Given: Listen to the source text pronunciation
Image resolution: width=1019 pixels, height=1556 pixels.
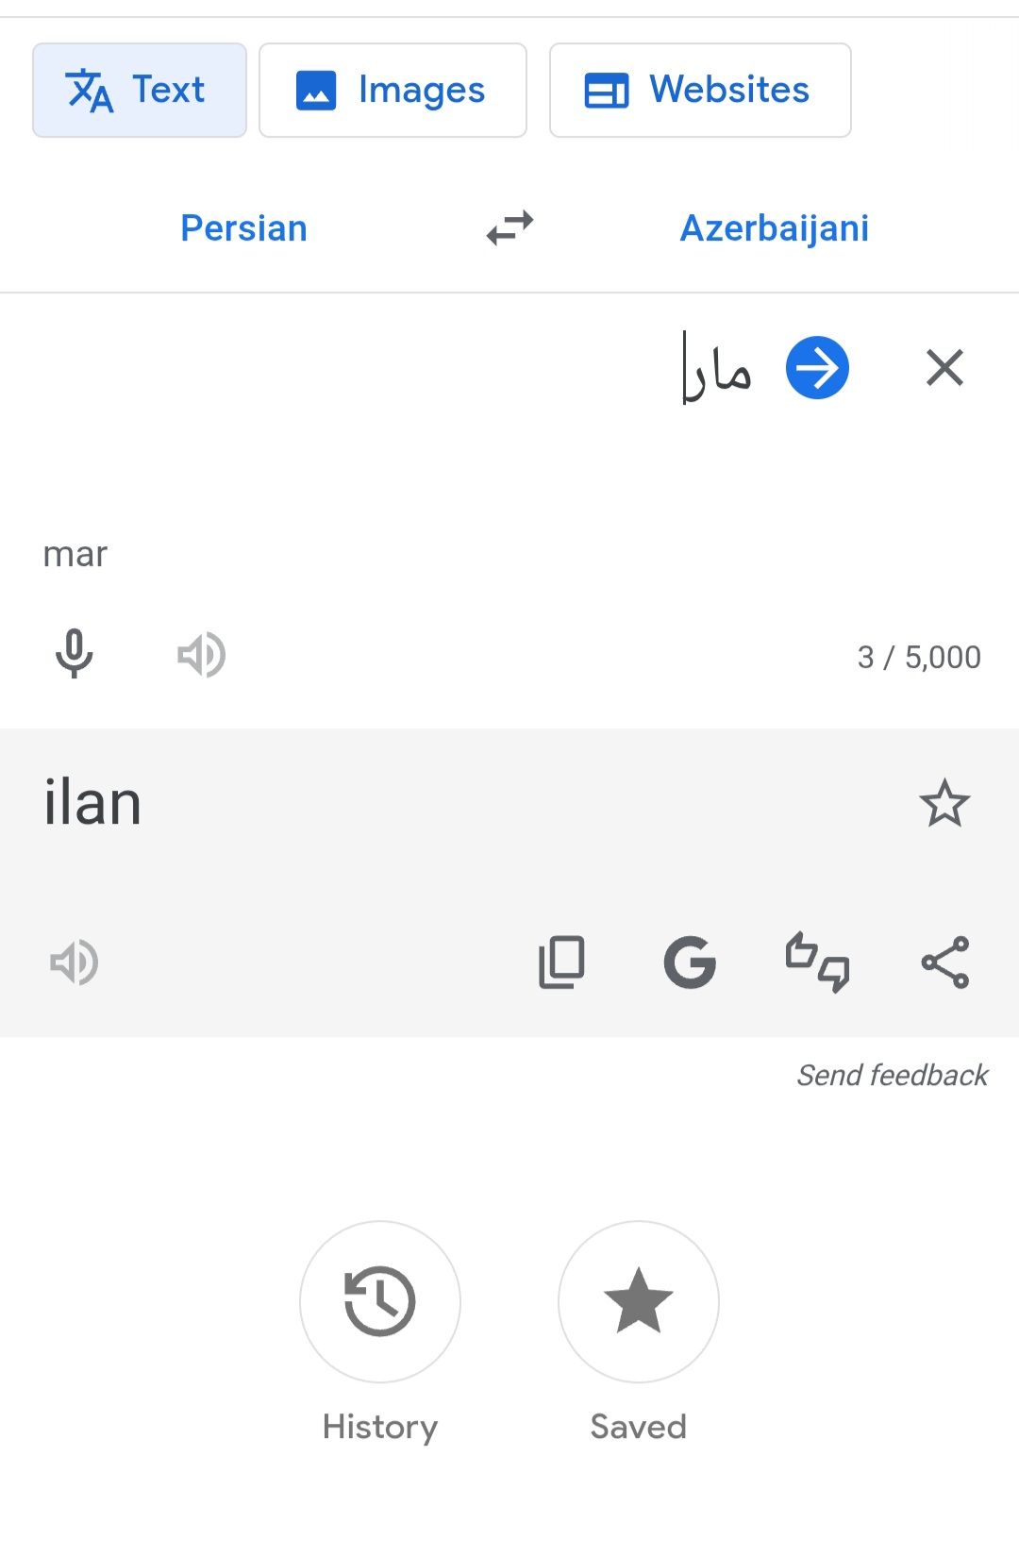Looking at the screenshot, I should (201, 655).
